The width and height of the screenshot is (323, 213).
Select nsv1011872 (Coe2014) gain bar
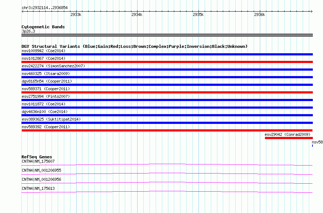[x=167, y=108]
